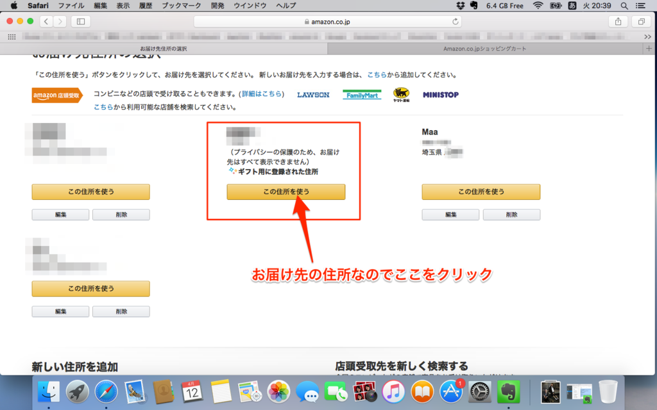Image resolution: width=657 pixels, height=410 pixels.
Task: Open Photo Booth in the Dock
Action: pyautogui.click(x=364, y=392)
